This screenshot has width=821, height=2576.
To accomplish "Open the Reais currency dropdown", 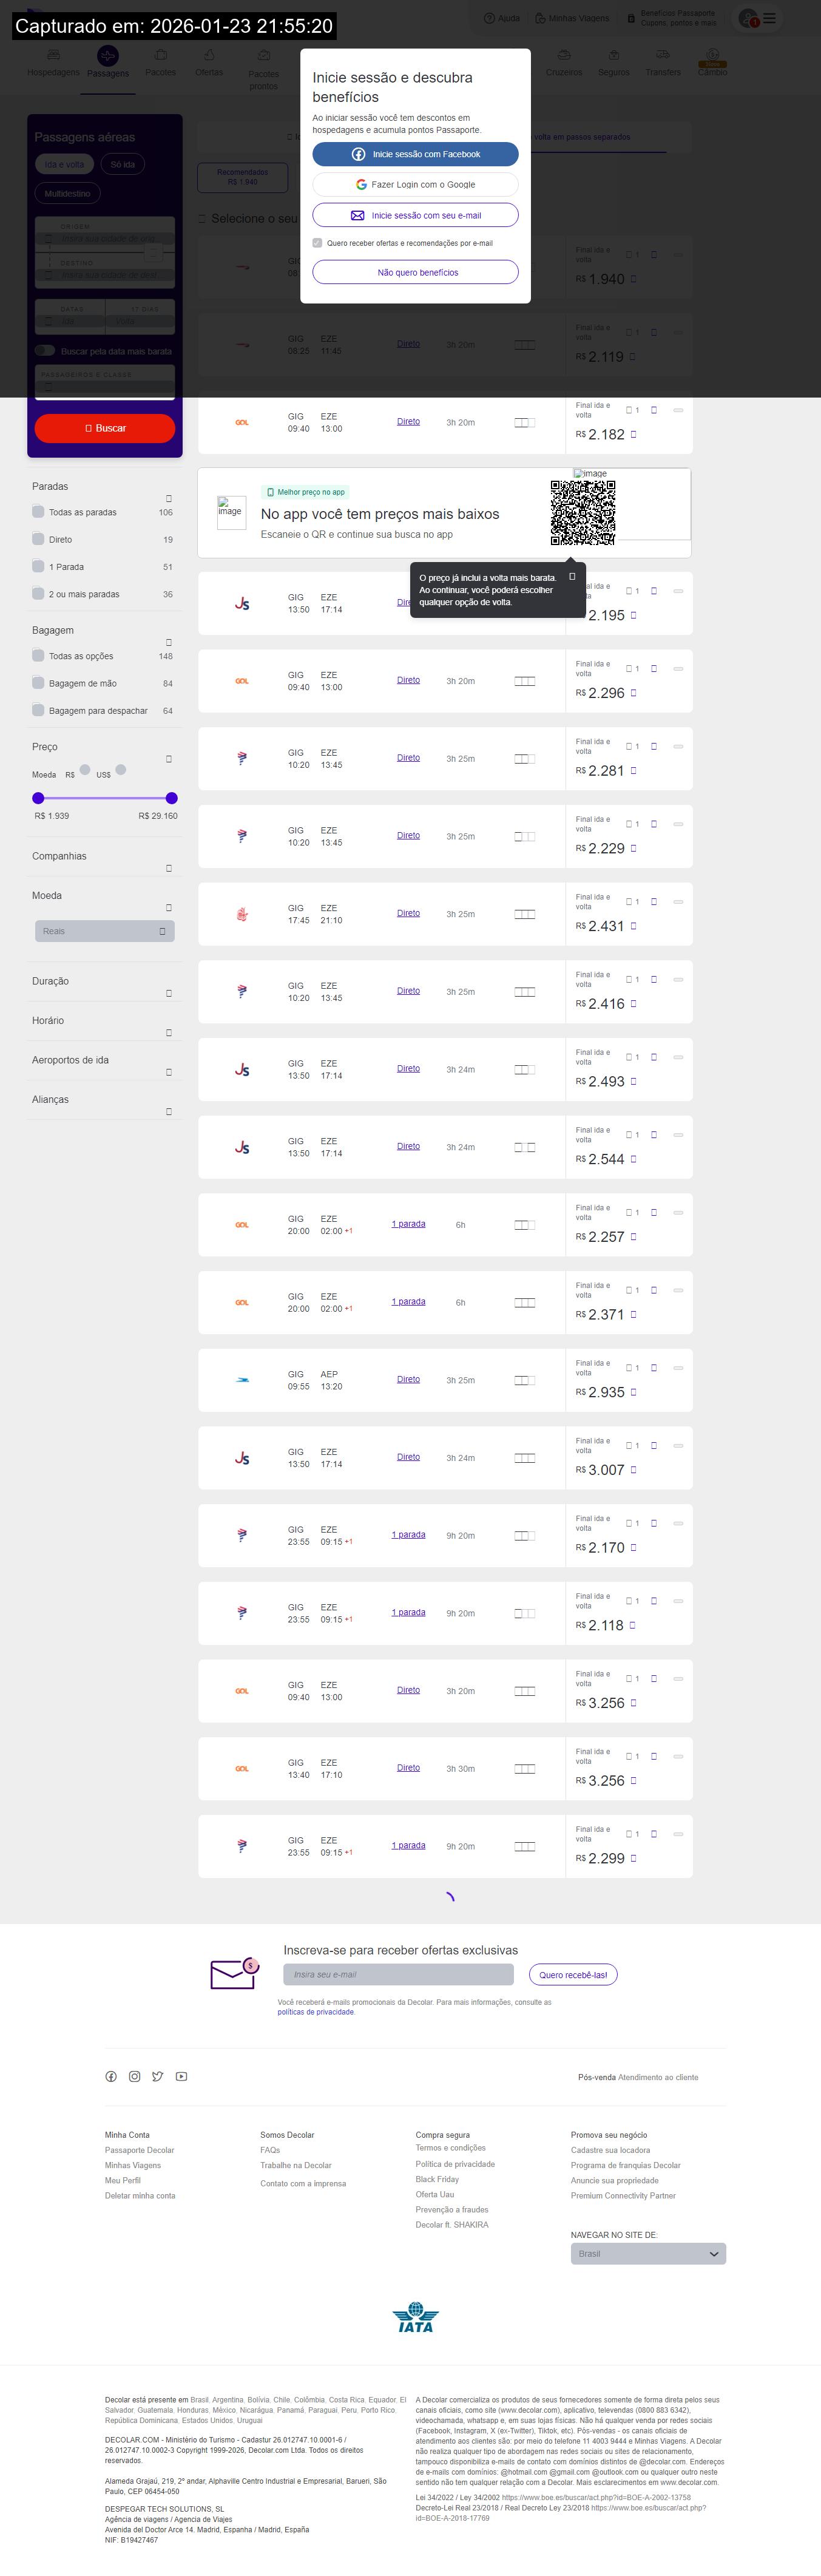I will point(104,931).
